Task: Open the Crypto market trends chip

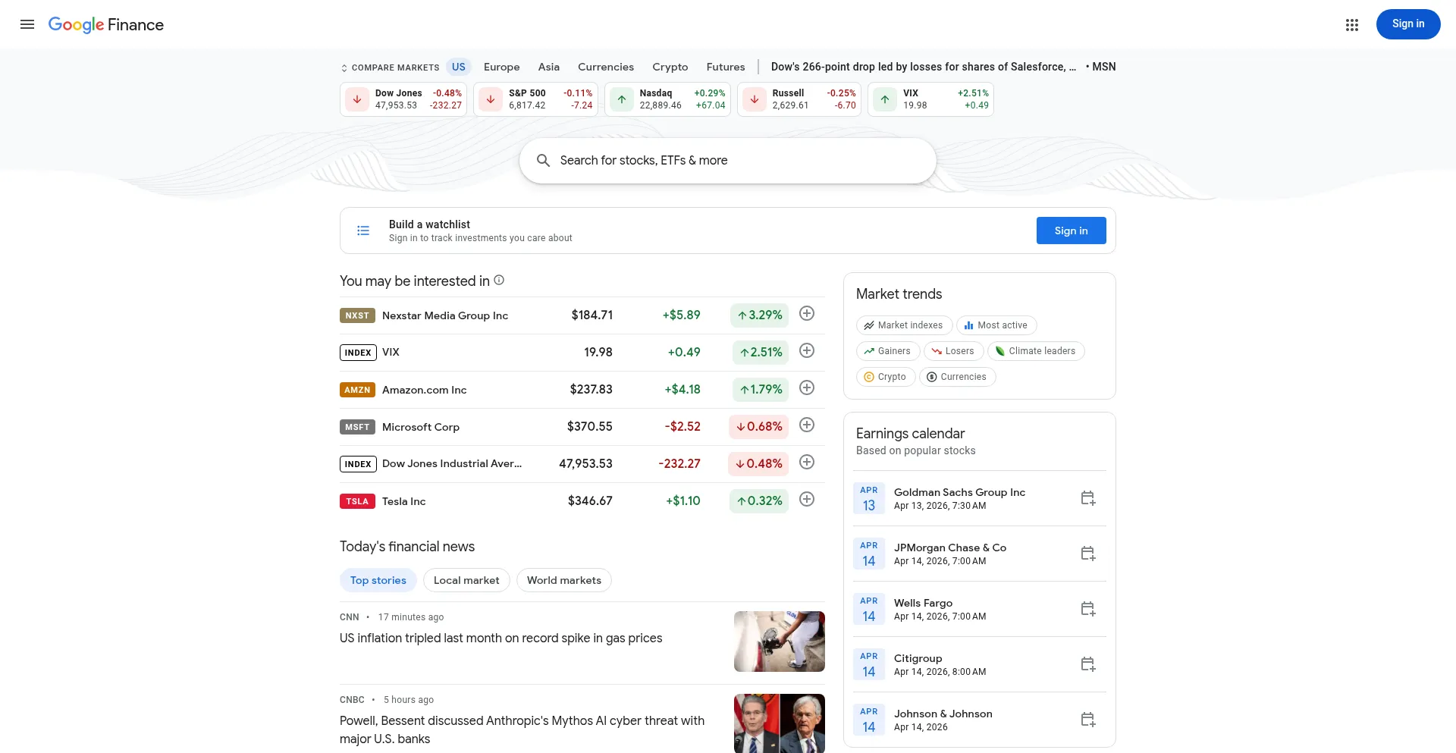Action: 885,377
